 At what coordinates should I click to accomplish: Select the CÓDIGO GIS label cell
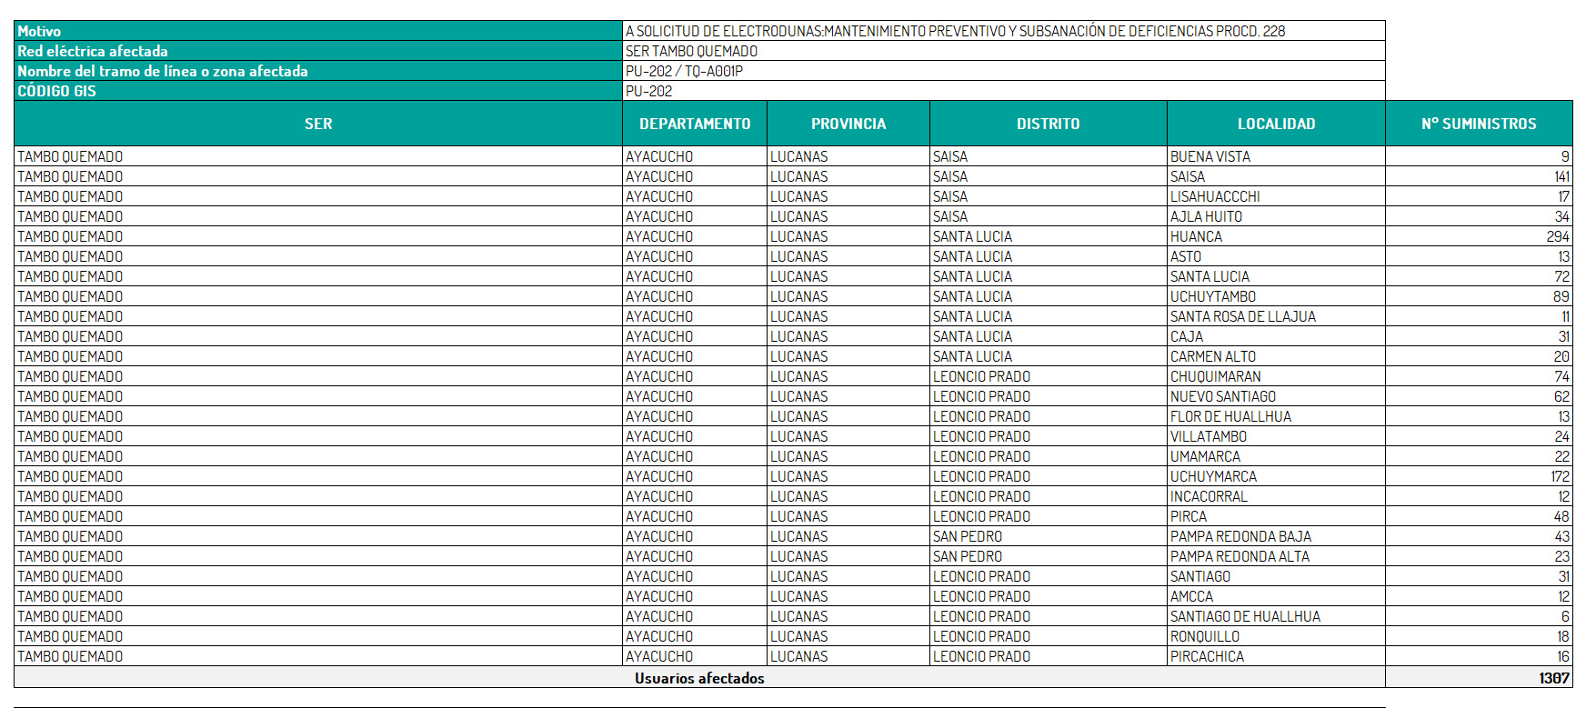coord(318,91)
